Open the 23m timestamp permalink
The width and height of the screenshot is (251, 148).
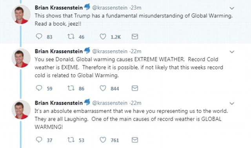(136, 7)
